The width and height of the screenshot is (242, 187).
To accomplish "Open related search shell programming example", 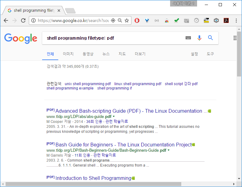I will pos(70,88).
